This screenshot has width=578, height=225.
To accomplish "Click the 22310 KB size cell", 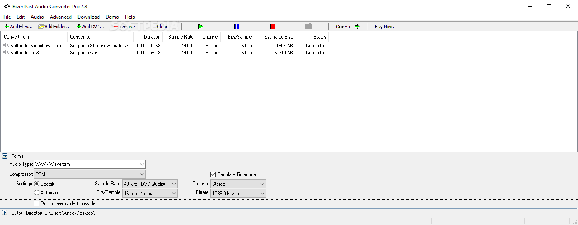I will [283, 53].
